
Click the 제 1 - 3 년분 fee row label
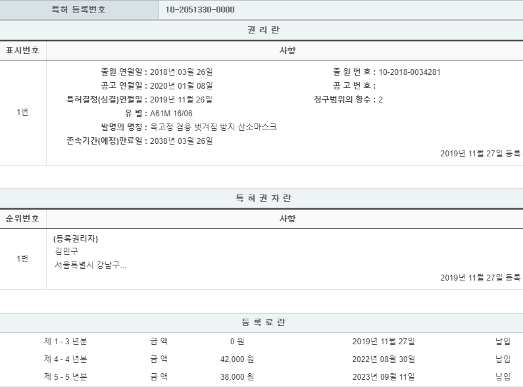[x=65, y=342]
